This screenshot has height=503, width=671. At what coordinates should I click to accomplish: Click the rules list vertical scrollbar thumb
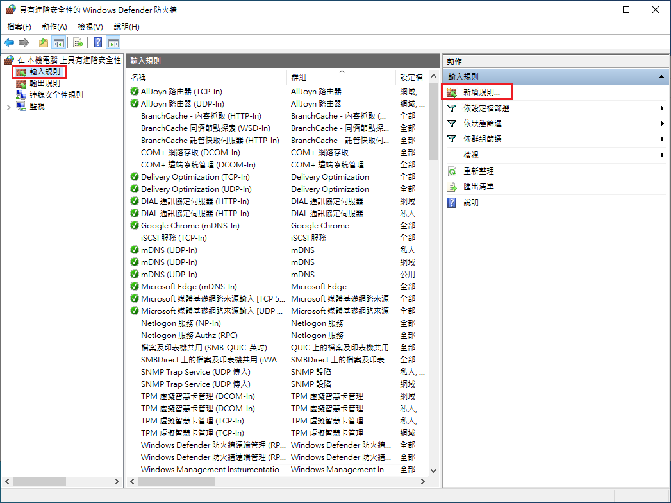(433, 122)
